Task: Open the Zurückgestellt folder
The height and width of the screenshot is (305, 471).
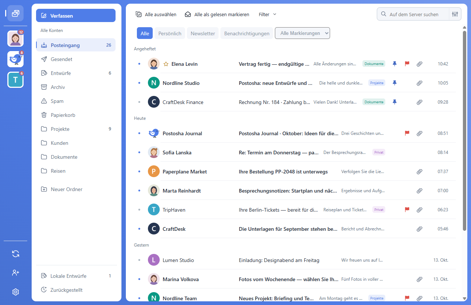Action: pyautogui.click(x=76, y=290)
